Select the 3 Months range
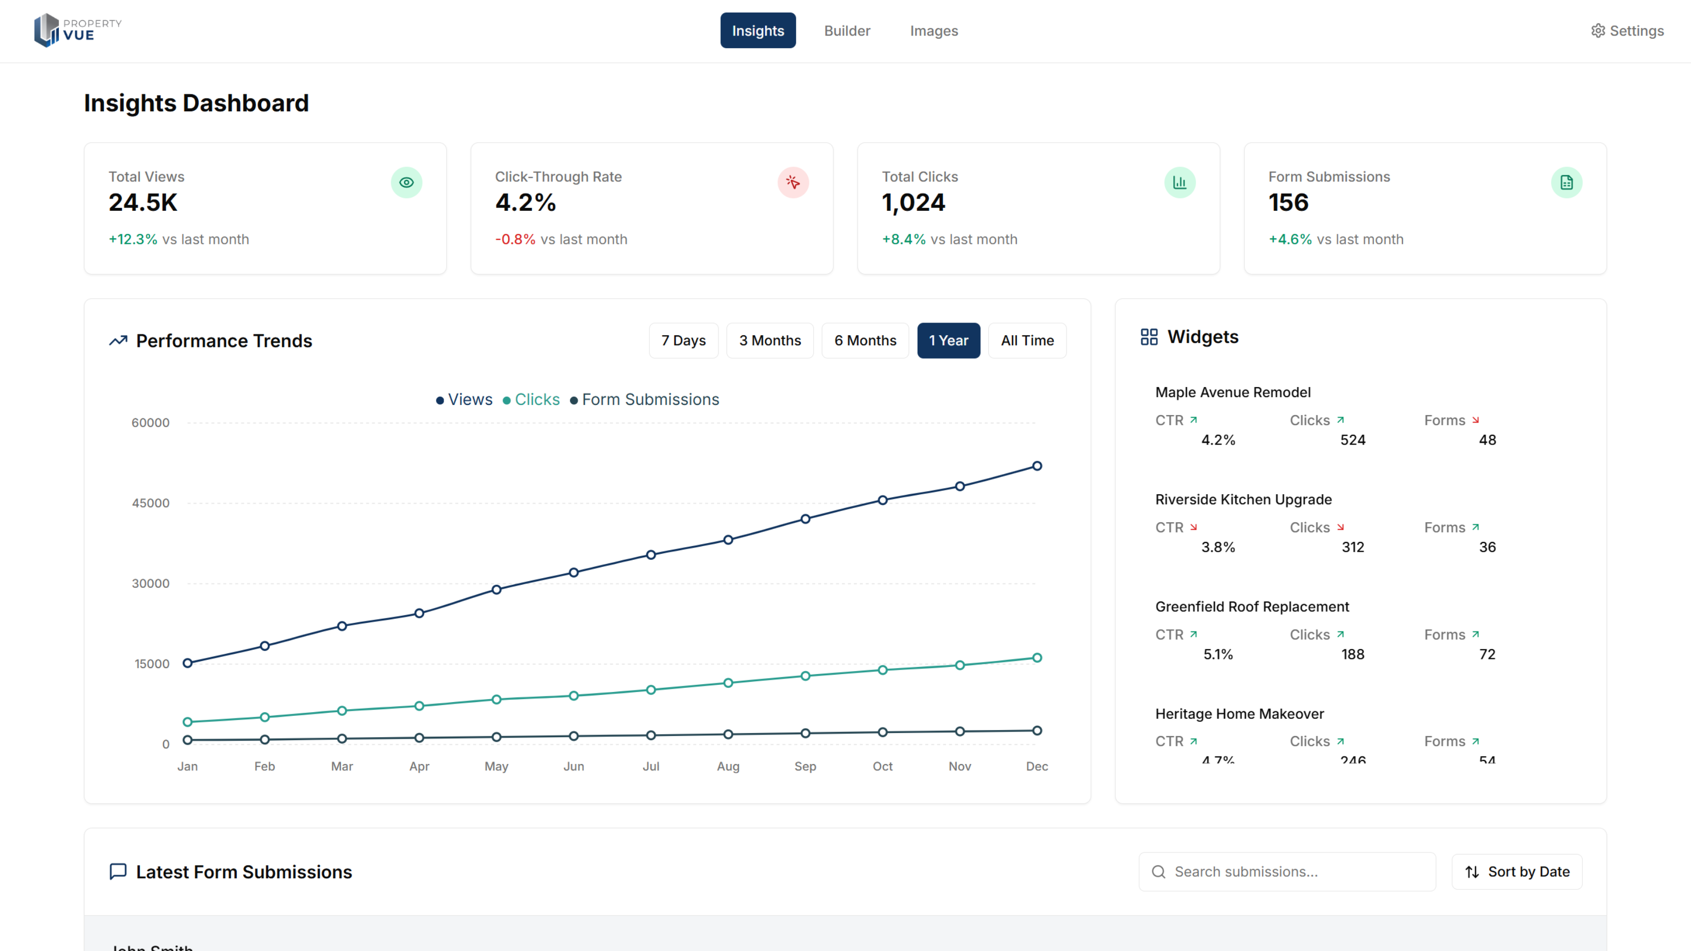Screen dimensions: 1691x951 coord(769,340)
